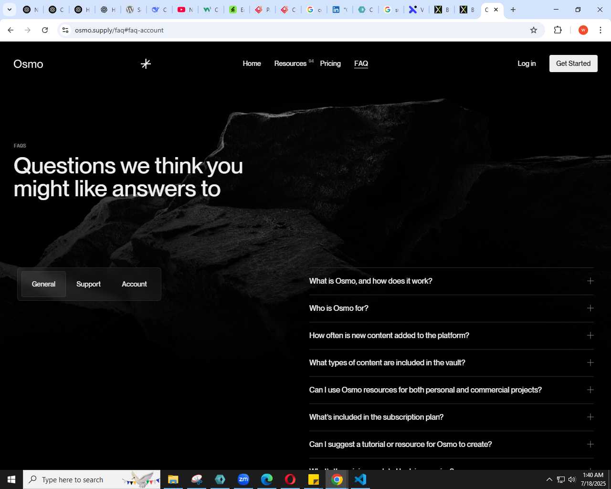Screen dimensions: 611x489
Task: Reload the page with the refresh icon
Action: click(x=45, y=30)
